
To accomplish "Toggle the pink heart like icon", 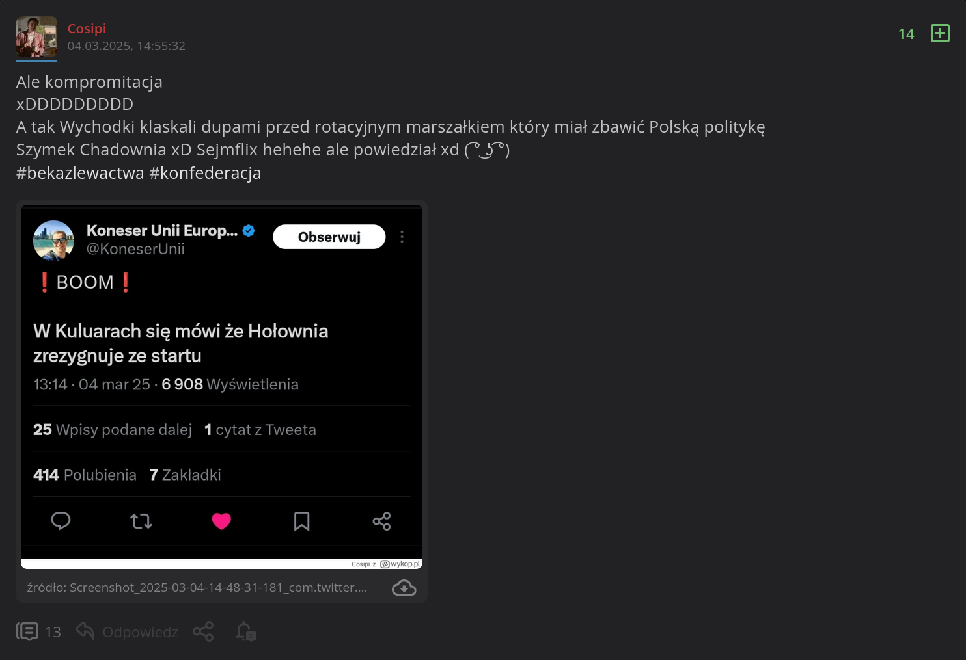I will pos(221,521).
